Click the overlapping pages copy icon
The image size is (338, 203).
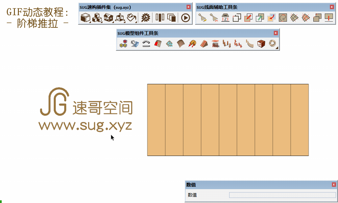click(x=172, y=18)
